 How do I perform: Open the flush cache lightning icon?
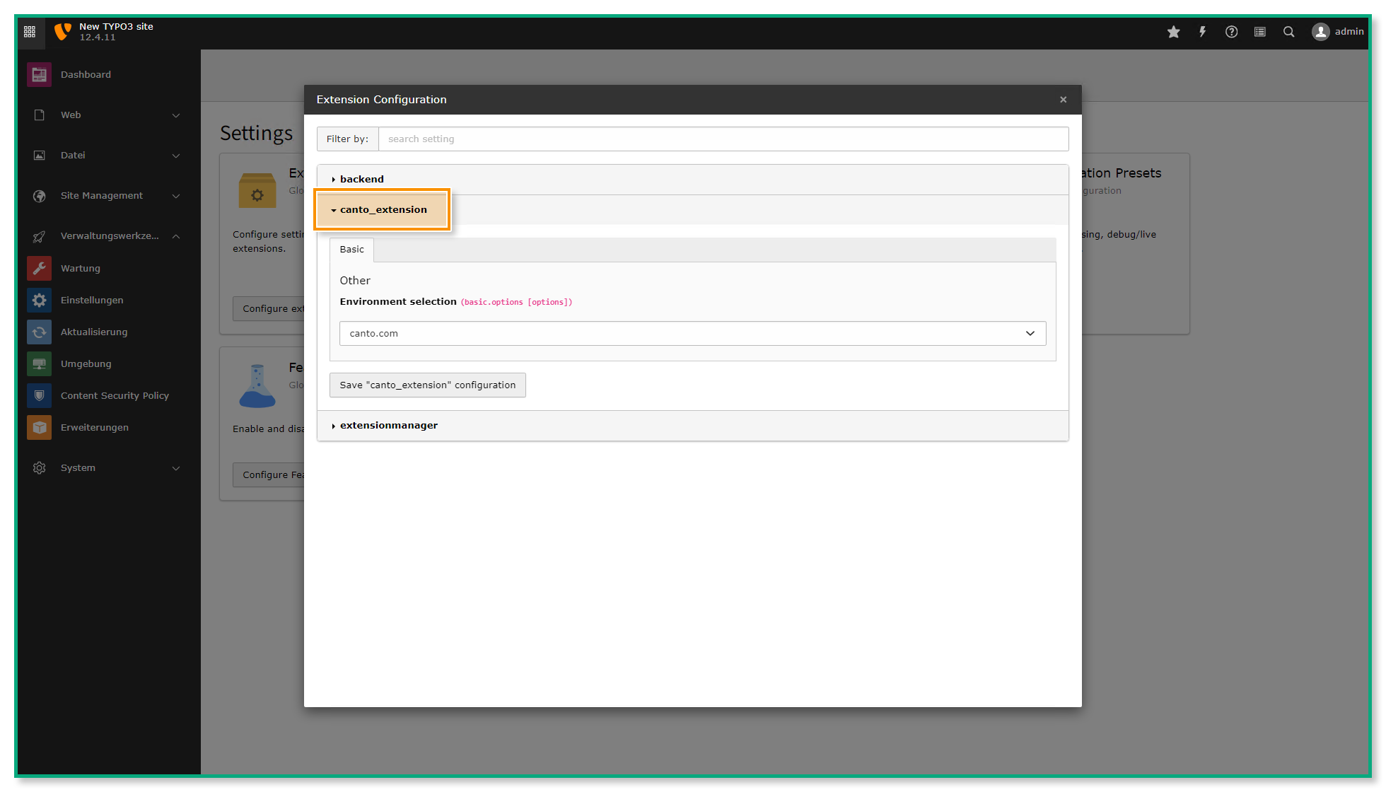point(1202,32)
